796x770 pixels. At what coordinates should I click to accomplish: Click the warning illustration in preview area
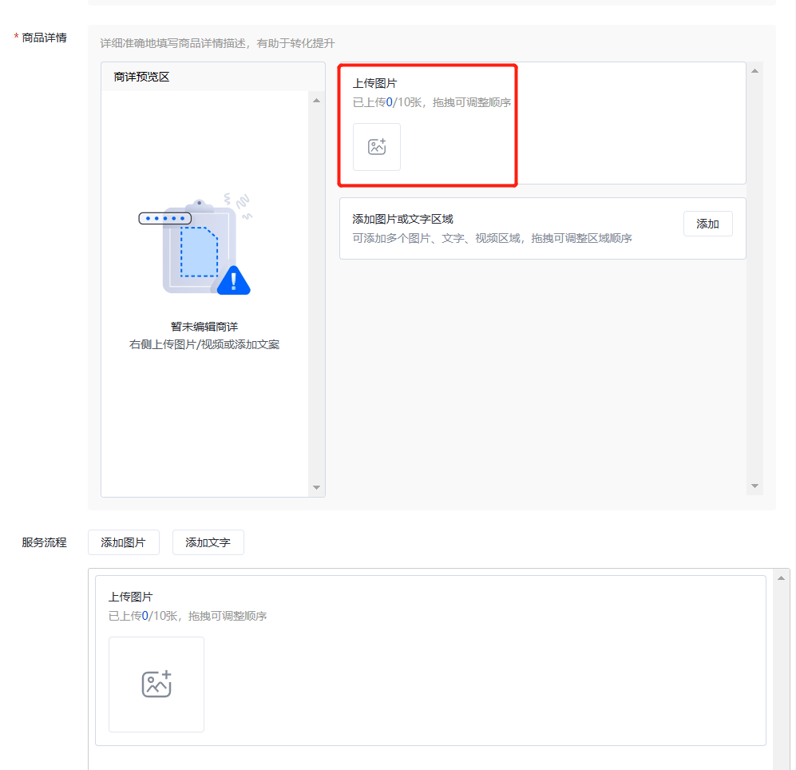click(x=196, y=244)
